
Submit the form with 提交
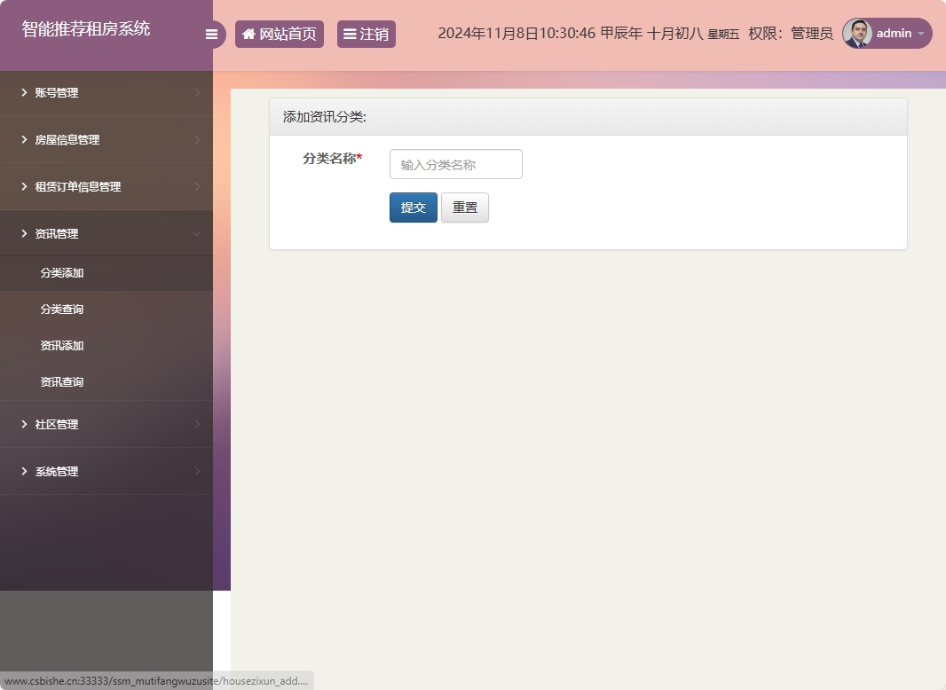(x=414, y=208)
